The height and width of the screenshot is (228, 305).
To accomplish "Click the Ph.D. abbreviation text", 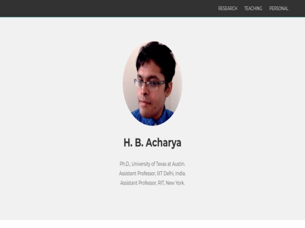I will 125,164.
